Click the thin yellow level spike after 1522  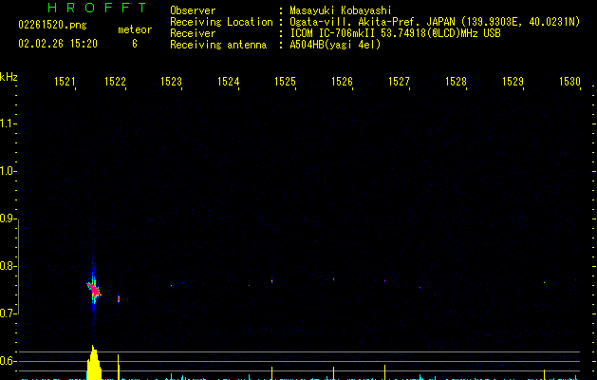119,367
